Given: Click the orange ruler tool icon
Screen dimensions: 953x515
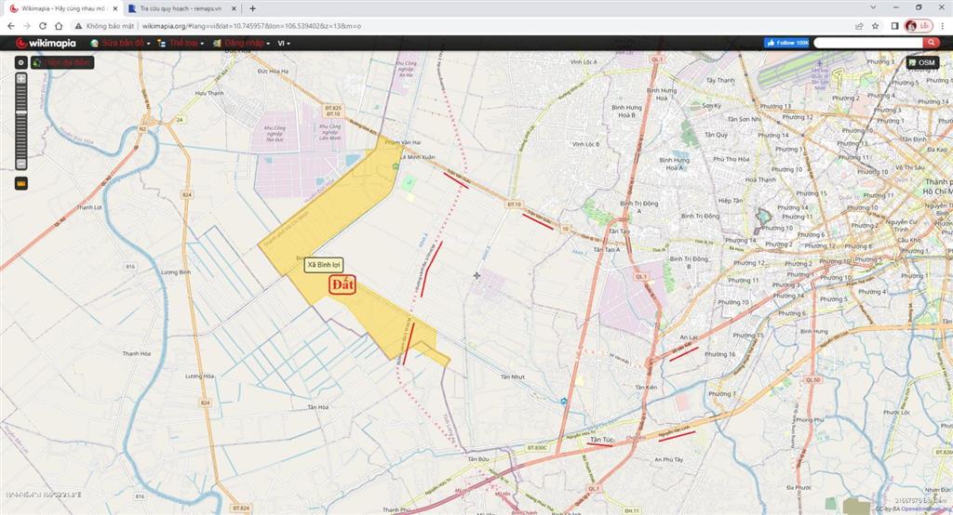Looking at the screenshot, I should pos(21,183).
